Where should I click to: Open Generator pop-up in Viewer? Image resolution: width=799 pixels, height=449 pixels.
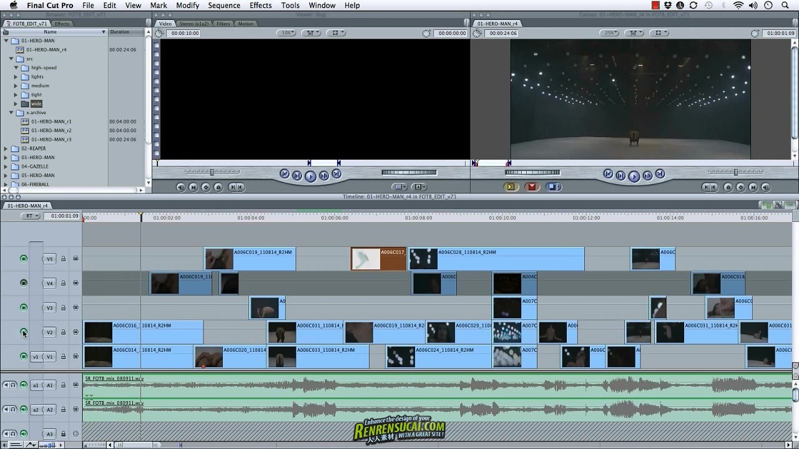(x=419, y=187)
